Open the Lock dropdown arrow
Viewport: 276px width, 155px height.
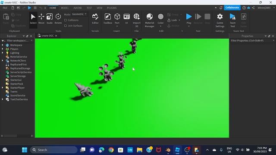[x=179, y=20]
